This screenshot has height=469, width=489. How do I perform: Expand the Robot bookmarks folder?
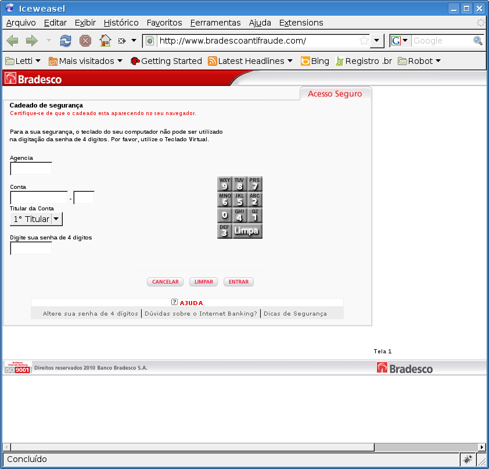[x=419, y=61]
